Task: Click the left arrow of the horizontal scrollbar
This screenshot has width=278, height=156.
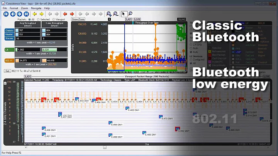Action: [x=26, y=148]
